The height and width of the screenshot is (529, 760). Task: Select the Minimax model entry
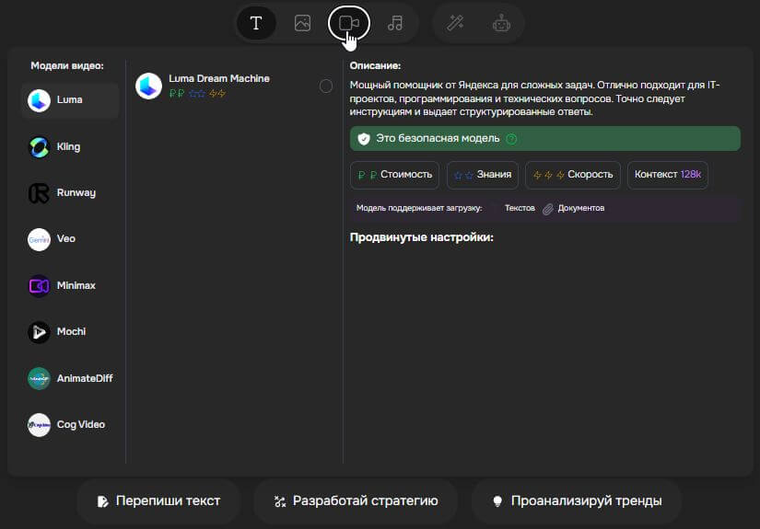point(70,286)
